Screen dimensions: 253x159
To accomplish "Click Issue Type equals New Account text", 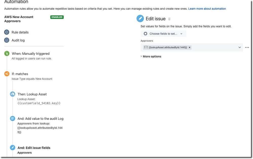I will [x=32, y=79].
